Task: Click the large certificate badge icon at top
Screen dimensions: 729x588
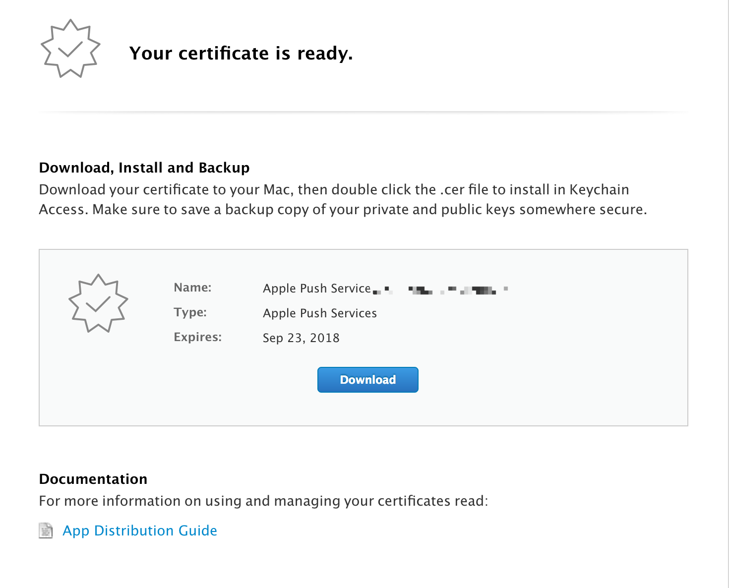Action: 70,49
